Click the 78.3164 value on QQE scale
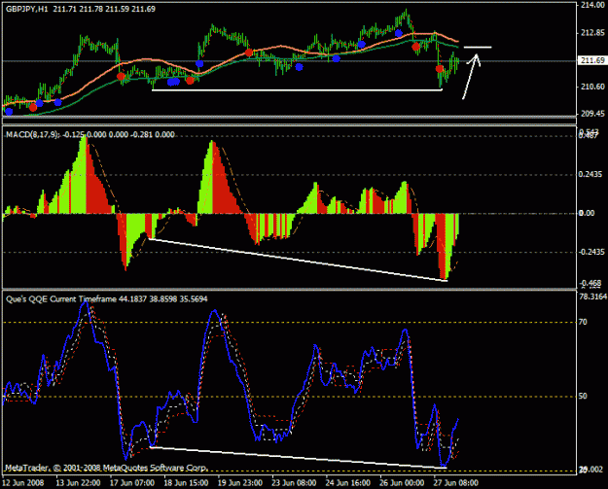Viewport: 608px width, 489px height. [592, 297]
